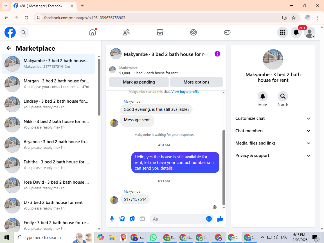Open the account profile avatar menu

tap(310, 32)
